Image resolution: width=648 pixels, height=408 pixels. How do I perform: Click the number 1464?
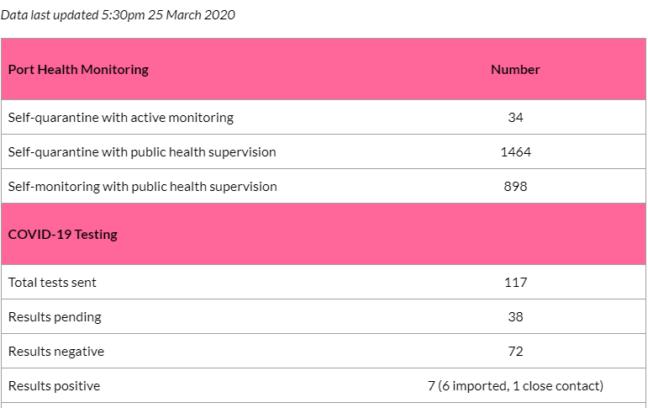515,152
